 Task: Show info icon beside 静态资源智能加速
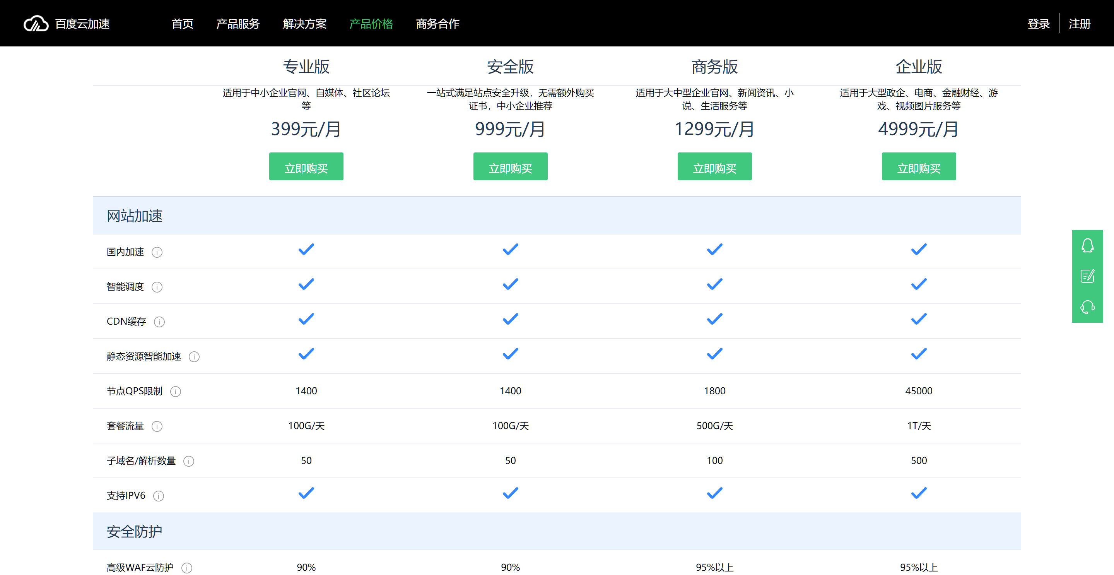coord(194,356)
